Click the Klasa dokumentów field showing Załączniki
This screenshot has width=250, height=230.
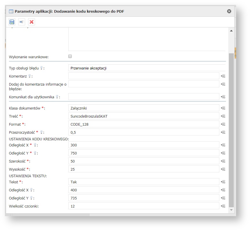coord(144,108)
